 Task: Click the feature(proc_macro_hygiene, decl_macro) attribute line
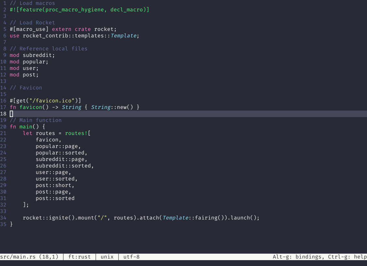[x=79, y=10]
